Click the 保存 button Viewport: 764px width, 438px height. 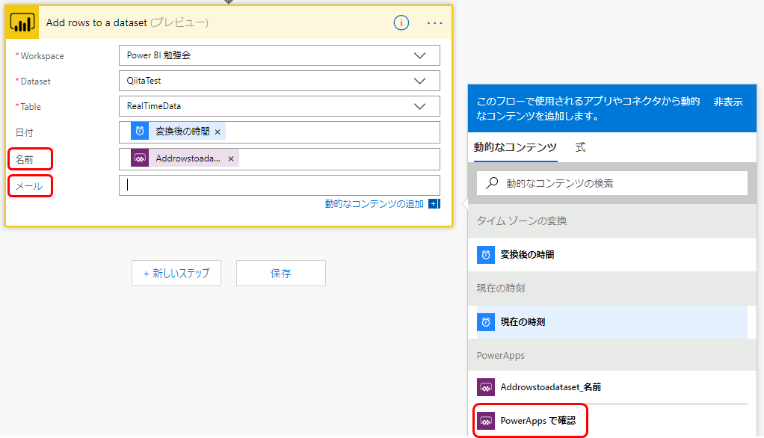click(280, 273)
